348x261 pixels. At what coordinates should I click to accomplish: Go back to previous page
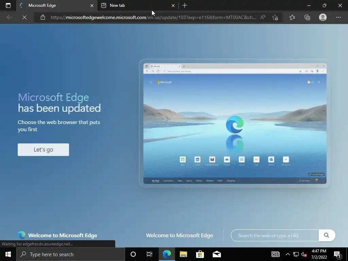[9, 17]
